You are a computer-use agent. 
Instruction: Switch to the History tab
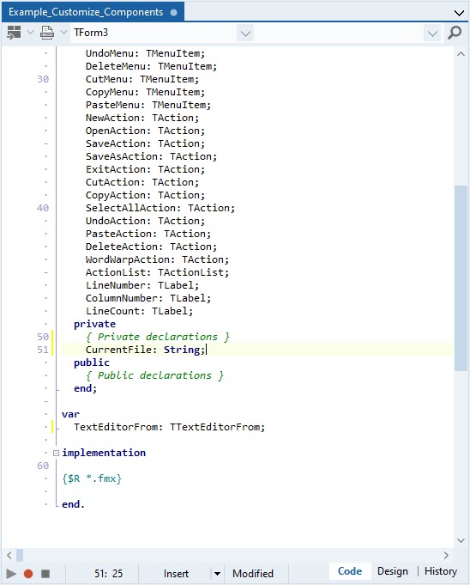(441, 571)
